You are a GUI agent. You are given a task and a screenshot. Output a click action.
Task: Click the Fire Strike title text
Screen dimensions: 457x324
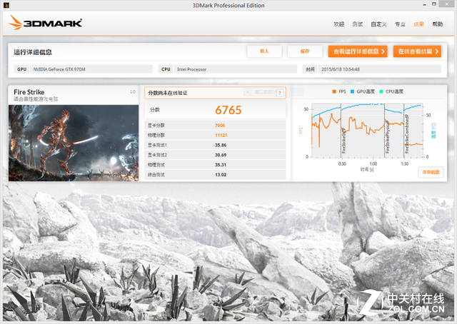click(29, 92)
